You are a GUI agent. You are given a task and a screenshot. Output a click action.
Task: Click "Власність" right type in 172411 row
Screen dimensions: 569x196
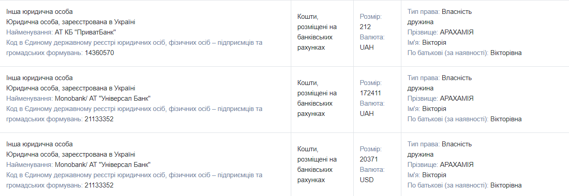457,78
